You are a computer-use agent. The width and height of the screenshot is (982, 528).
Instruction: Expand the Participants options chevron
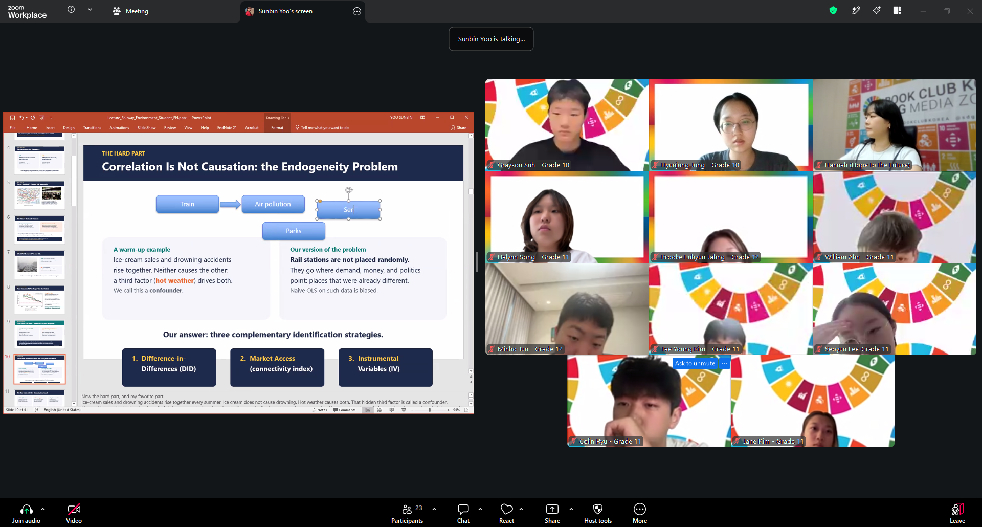coord(434,509)
